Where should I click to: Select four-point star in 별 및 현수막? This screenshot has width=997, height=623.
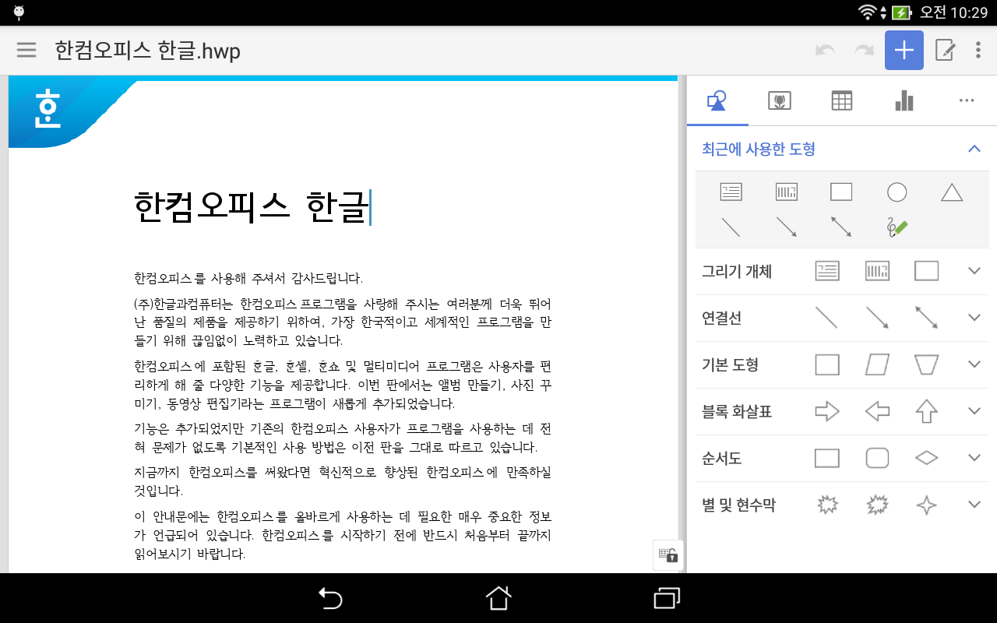pos(926,505)
